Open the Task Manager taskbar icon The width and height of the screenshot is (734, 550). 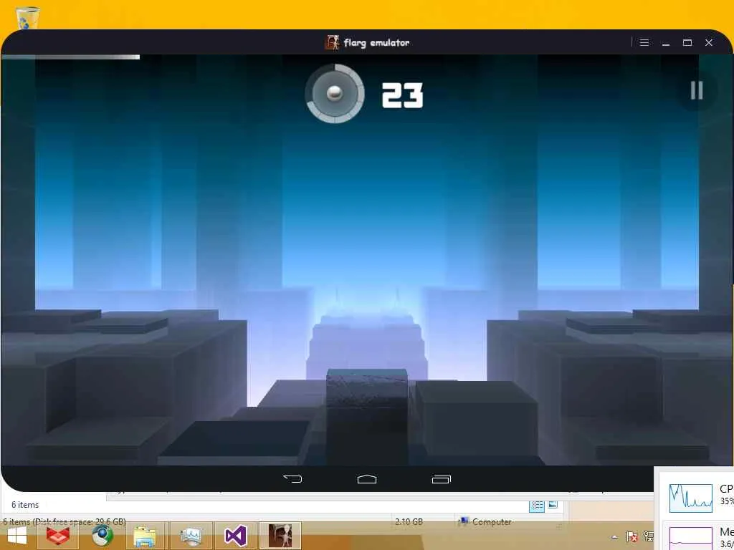click(x=191, y=536)
